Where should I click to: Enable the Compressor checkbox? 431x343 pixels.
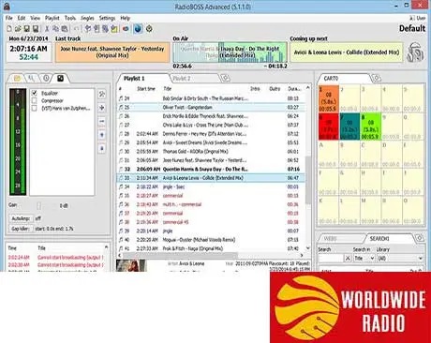point(35,100)
